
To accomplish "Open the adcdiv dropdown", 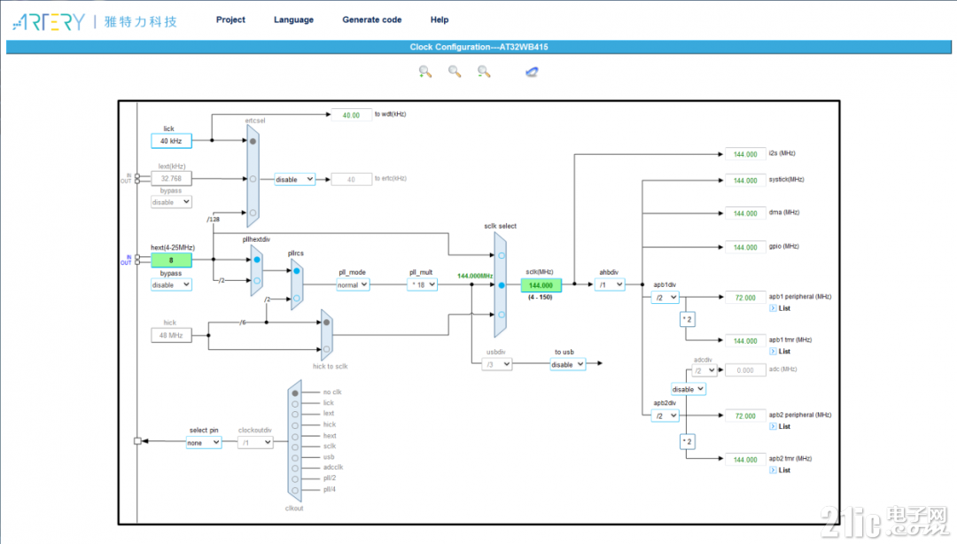I will coord(704,370).
